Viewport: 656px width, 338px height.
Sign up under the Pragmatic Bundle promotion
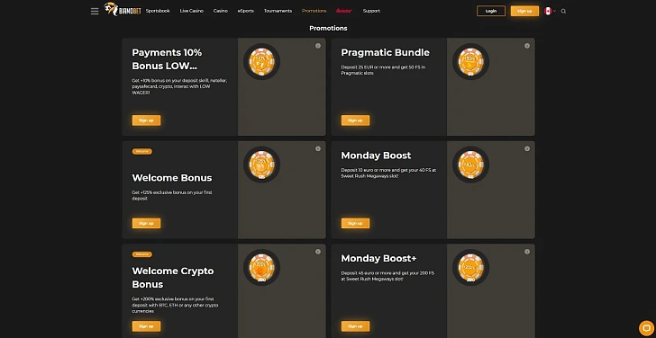pyautogui.click(x=355, y=120)
